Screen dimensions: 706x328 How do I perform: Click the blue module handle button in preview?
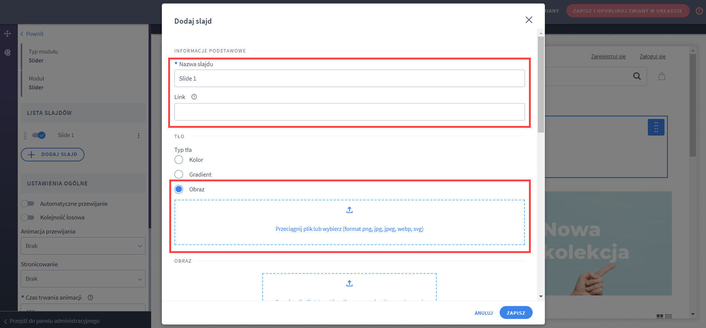coord(656,127)
